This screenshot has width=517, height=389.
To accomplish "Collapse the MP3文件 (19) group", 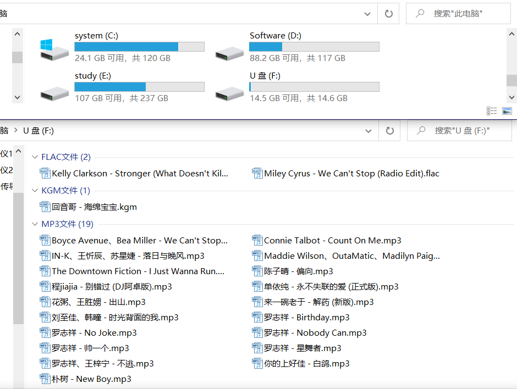I will click(35, 224).
